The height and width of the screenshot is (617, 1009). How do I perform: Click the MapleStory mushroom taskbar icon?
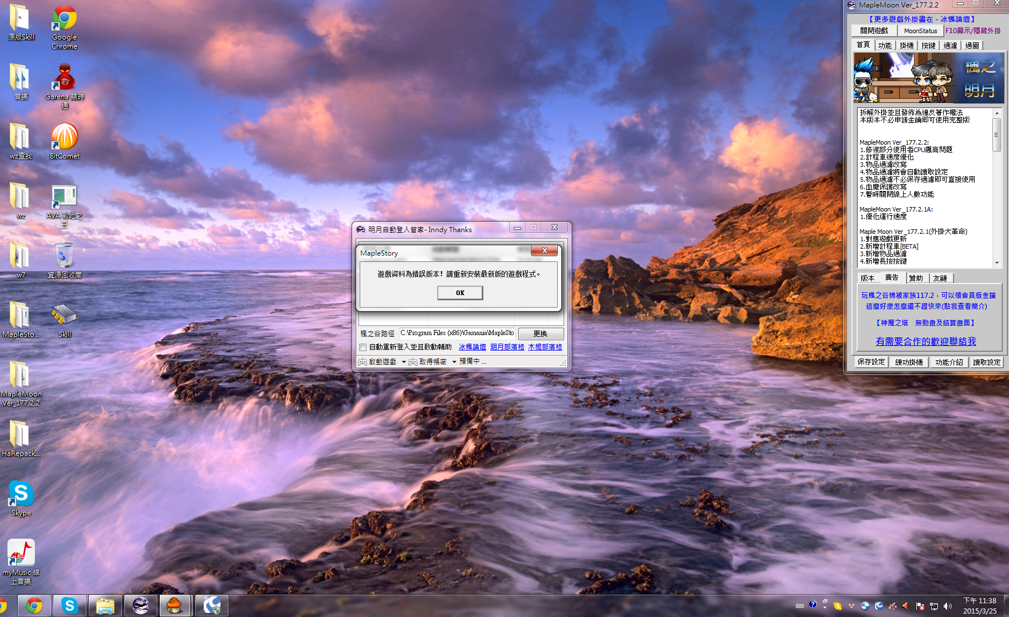175,606
